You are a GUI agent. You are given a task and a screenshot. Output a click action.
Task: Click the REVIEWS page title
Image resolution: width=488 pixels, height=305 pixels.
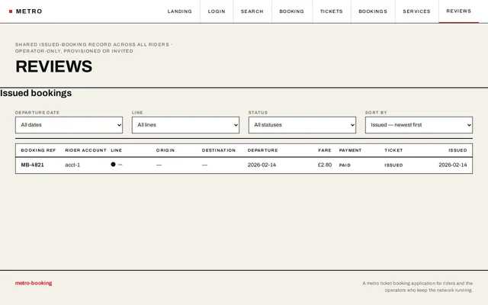click(54, 66)
